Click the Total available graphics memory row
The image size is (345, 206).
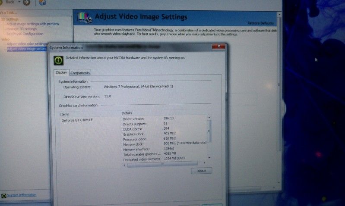(x=150, y=154)
